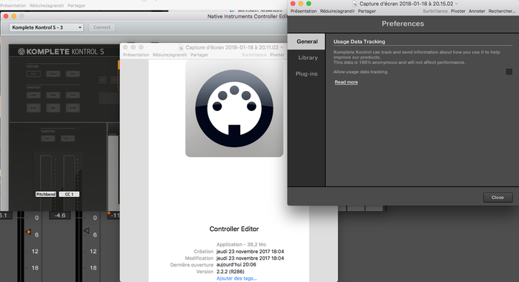The height and width of the screenshot is (282, 519).
Task: Click the SHIFT button under Perform
Action: [x=33, y=74]
